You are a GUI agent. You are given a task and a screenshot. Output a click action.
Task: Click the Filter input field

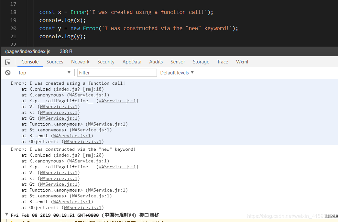(x=116, y=72)
